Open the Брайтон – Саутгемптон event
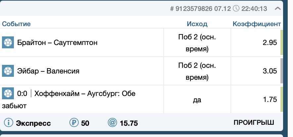The image size is (293, 137). (58, 43)
